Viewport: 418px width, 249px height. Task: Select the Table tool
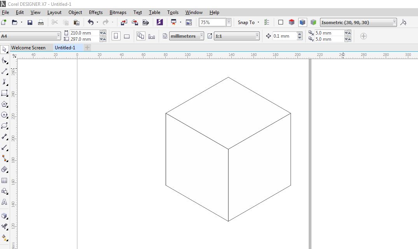coord(5,181)
